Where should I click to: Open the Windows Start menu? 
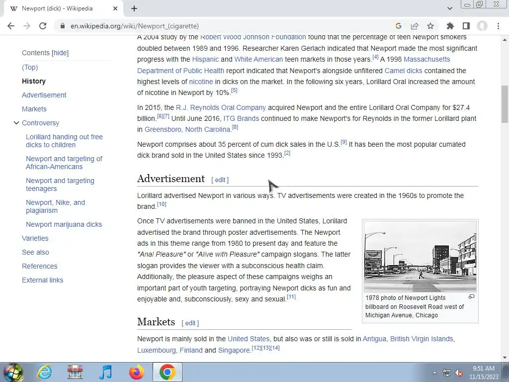pos(13,372)
